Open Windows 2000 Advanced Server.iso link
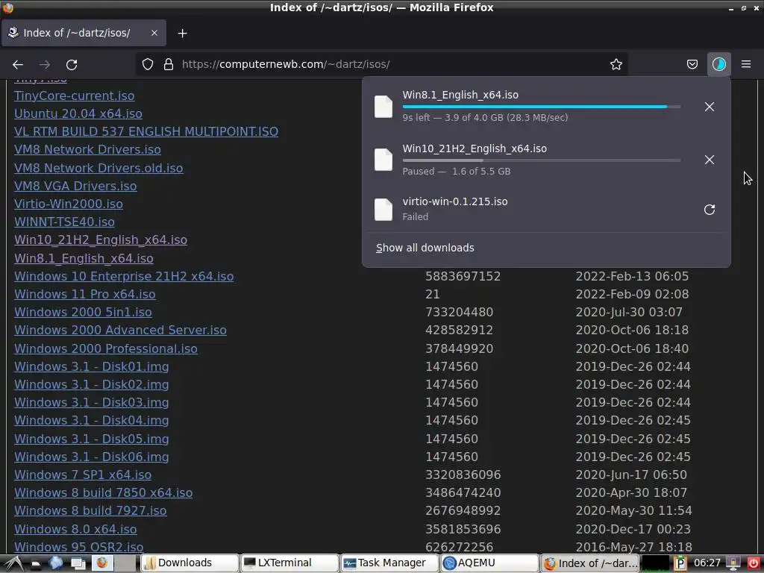The image size is (764, 573). point(120,331)
